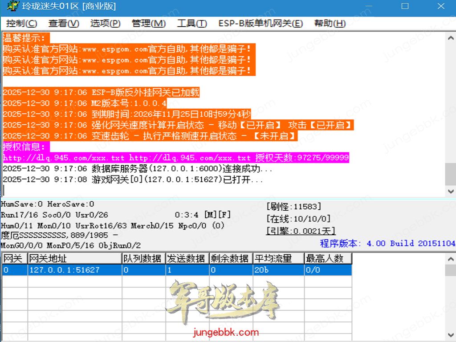Image resolution: width=456 pixels, height=342 pixels.
Task: Open the 控制(C) menu
Action: tap(22, 24)
